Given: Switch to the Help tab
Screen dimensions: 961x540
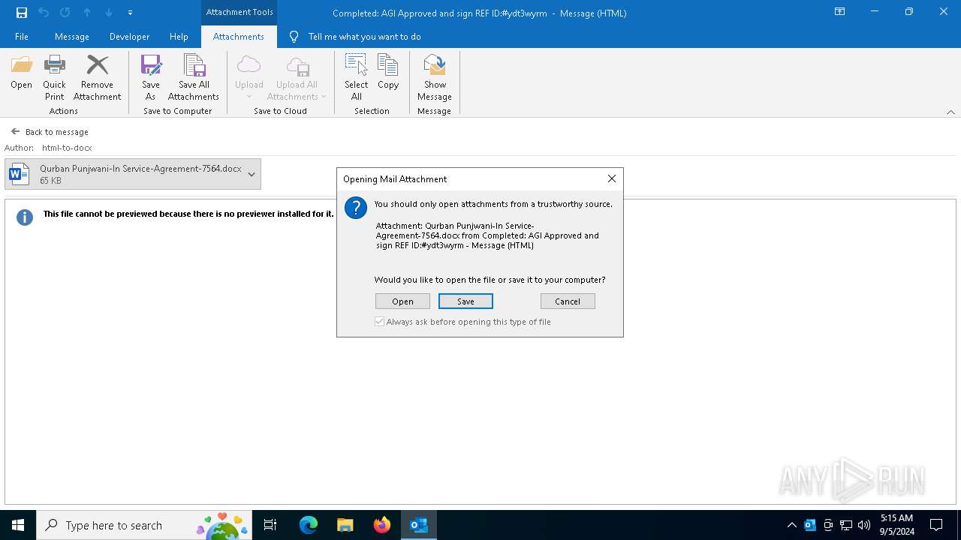Looking at the screenshot, I should (x=179, y=37).
